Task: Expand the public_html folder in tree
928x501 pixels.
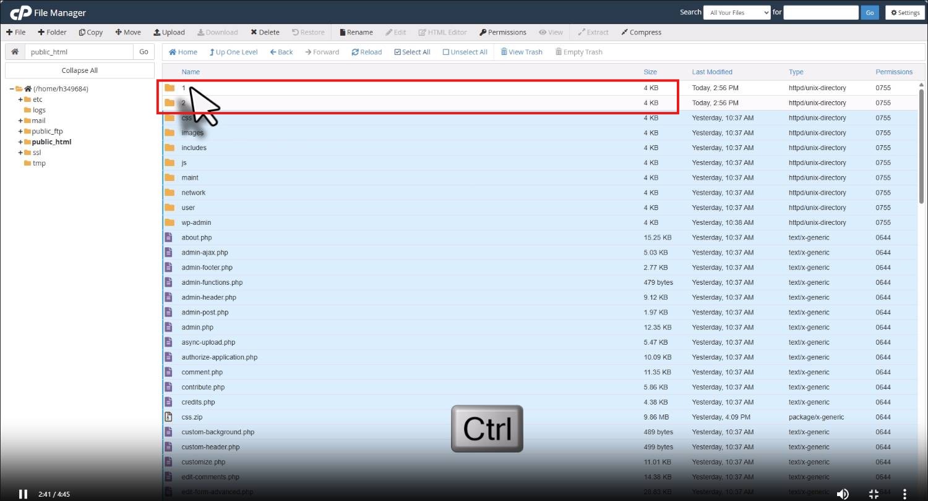Action: pos(20,141)
